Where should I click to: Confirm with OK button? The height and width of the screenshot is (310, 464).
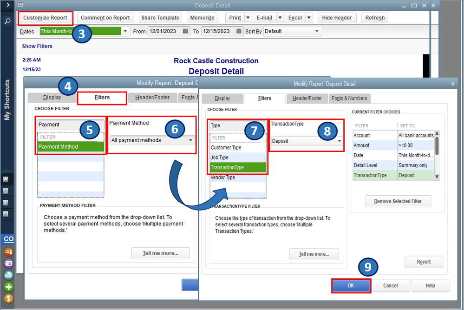point(351,286)
